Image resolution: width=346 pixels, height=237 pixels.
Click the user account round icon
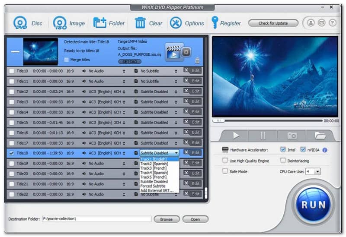311,23
